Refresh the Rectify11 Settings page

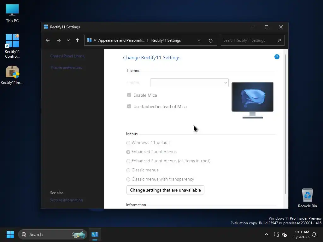pos(210,41)
